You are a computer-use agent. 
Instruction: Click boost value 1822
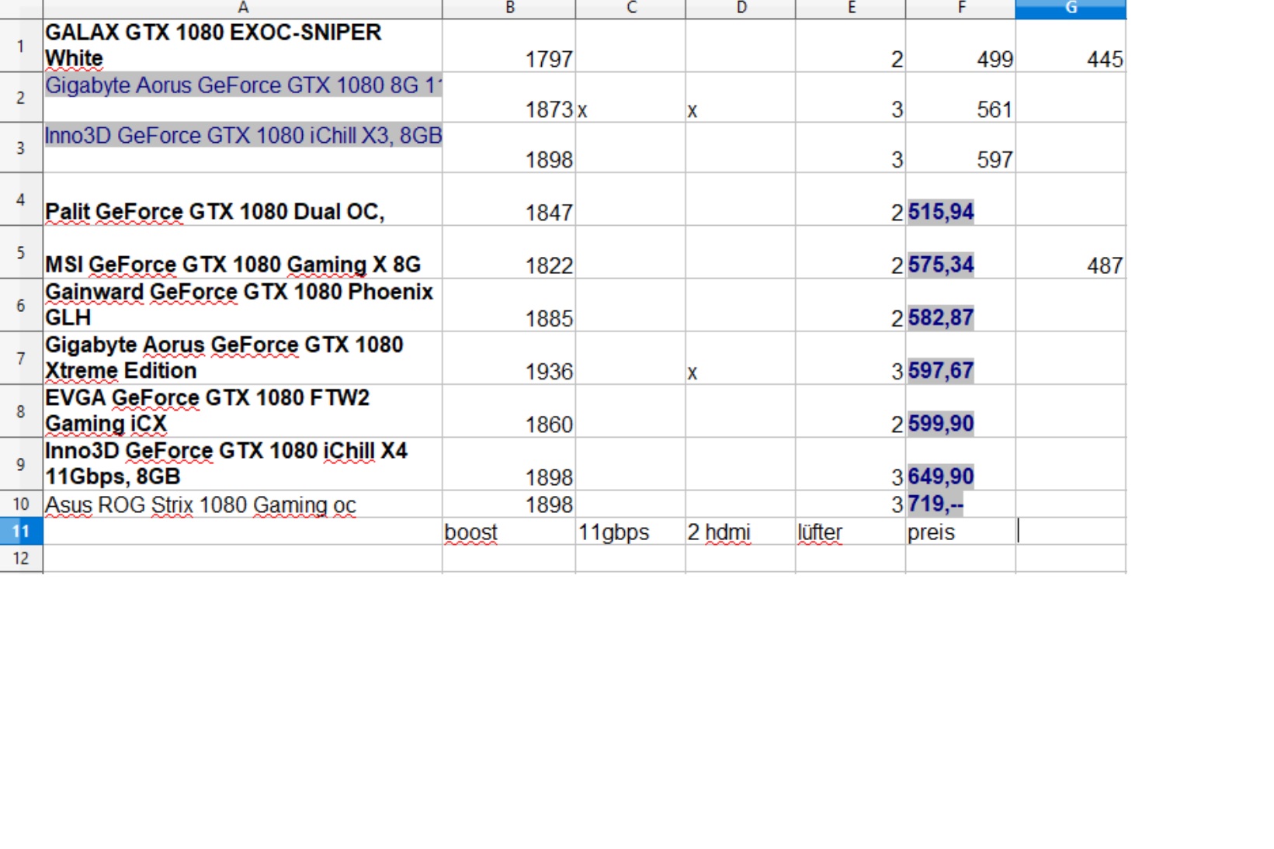pos(548,265)
